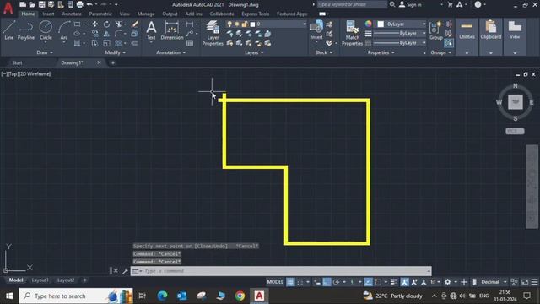Viewport: 540px width, 304px height.
Task: Select the Line drawing tool
Action: [x=9, y=30]
